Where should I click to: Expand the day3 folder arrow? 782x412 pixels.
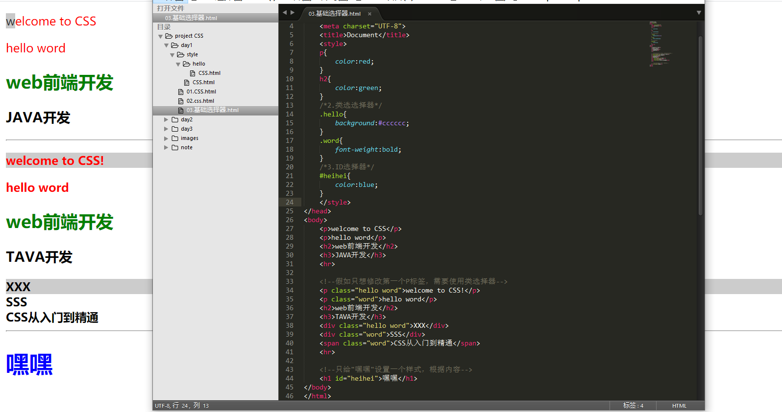point(166,129)
